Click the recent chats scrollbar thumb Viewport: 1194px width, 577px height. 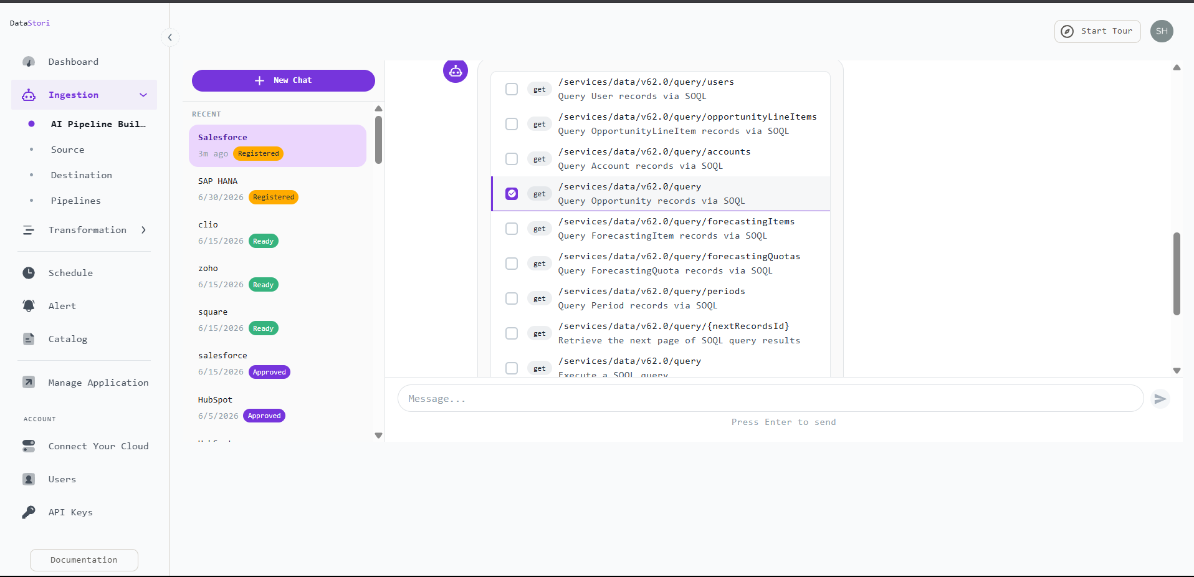coord(378,140)
